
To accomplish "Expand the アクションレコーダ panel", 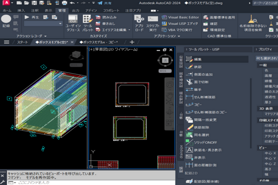I will (32, 36).
